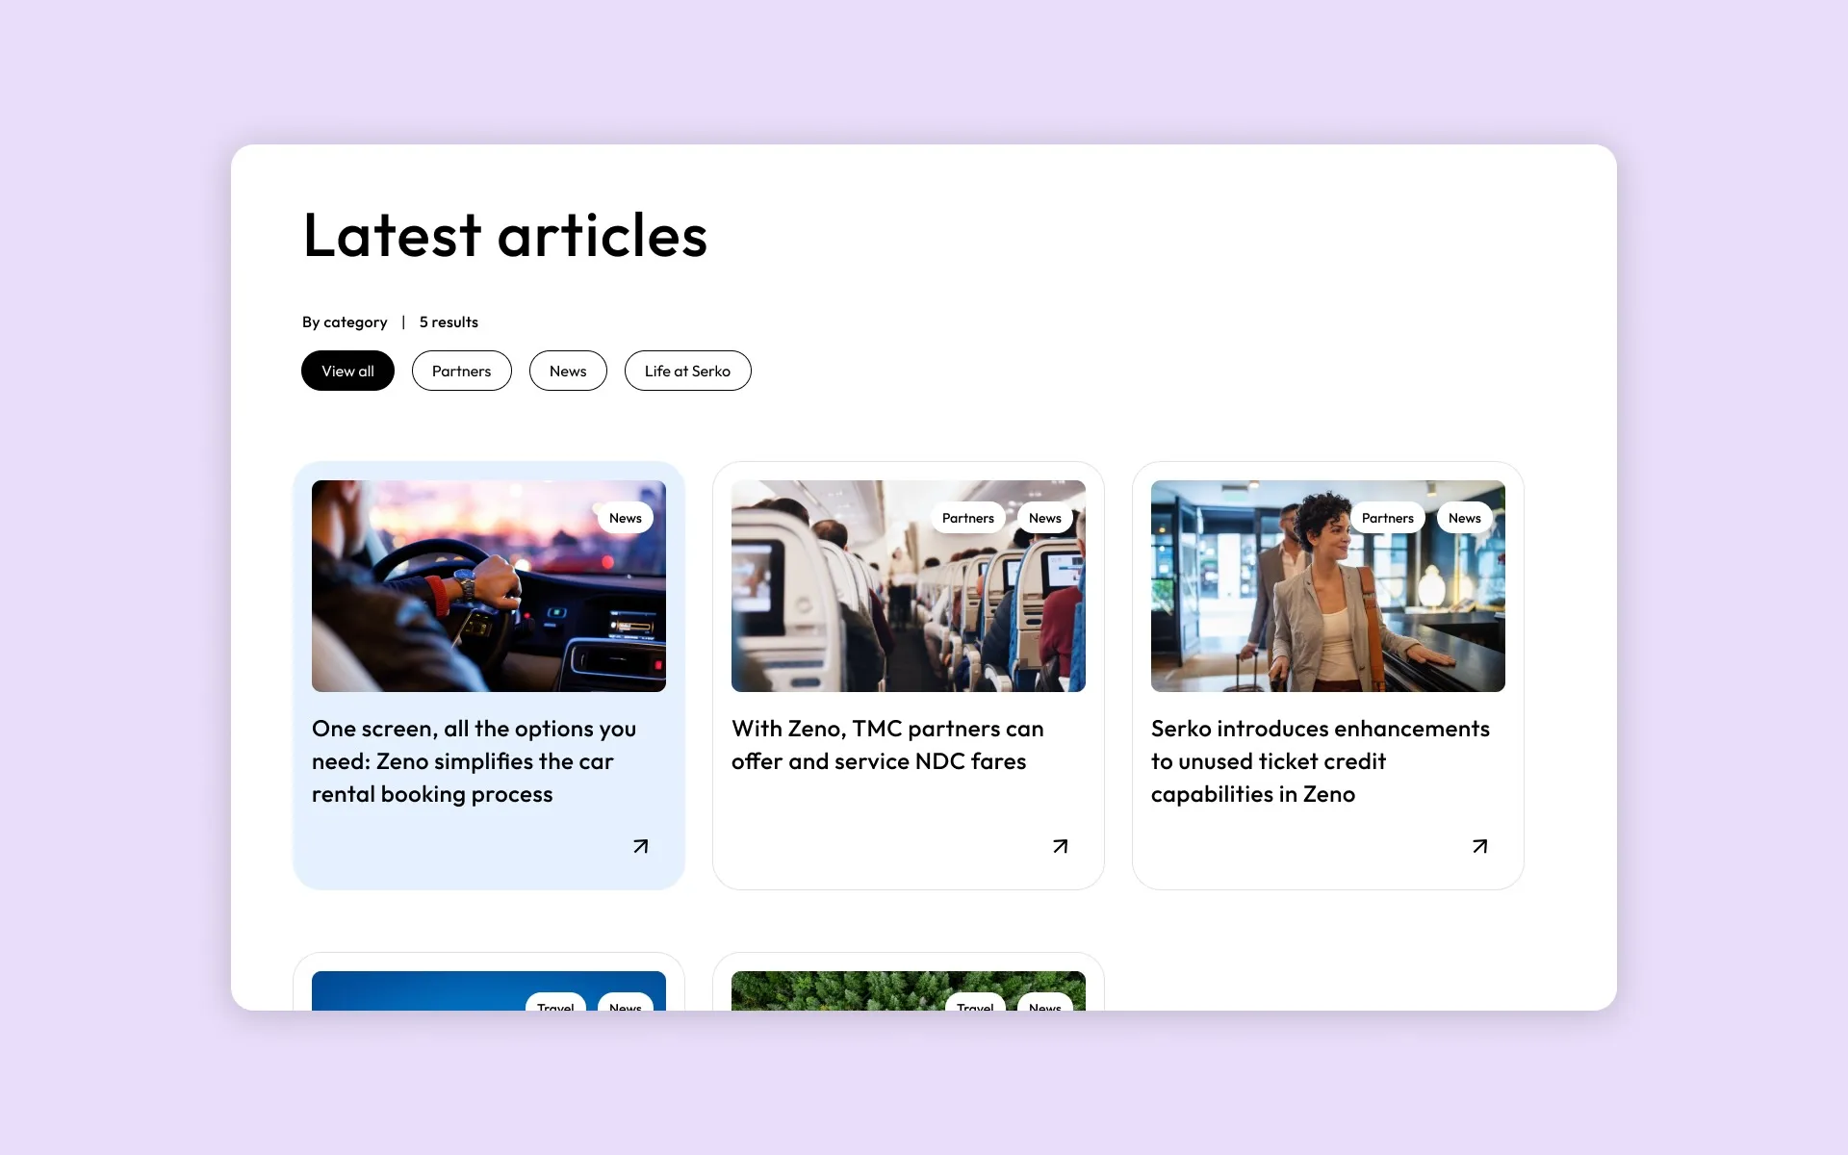Click News tag on ticket credit article
Viewport: 1848px width, 1155px height.
[x=1464, y=518]
